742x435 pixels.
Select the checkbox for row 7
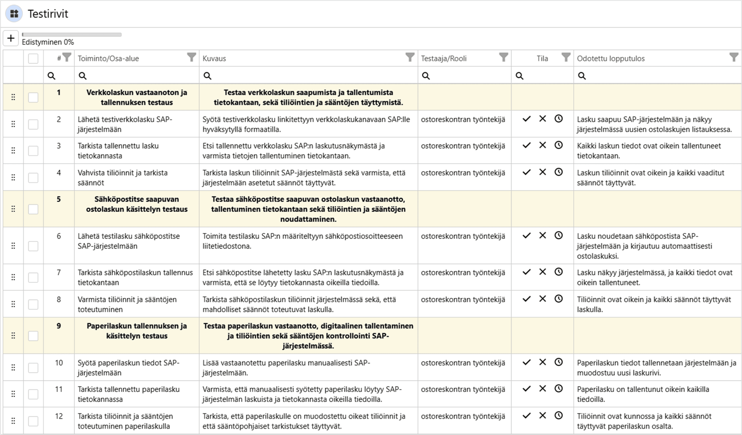point(33,277)
